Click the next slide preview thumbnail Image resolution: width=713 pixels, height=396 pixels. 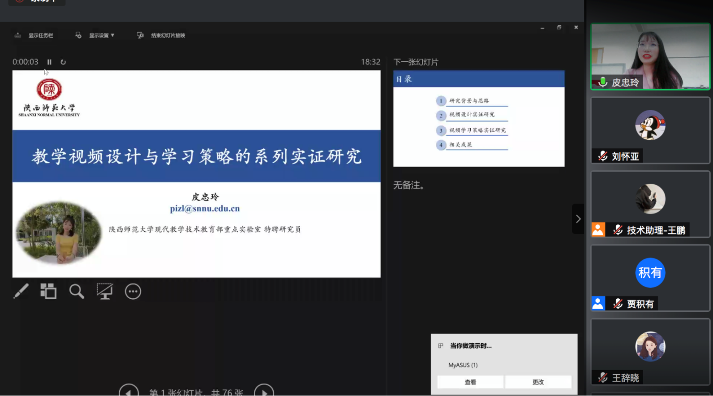click(x=479, y=119)
